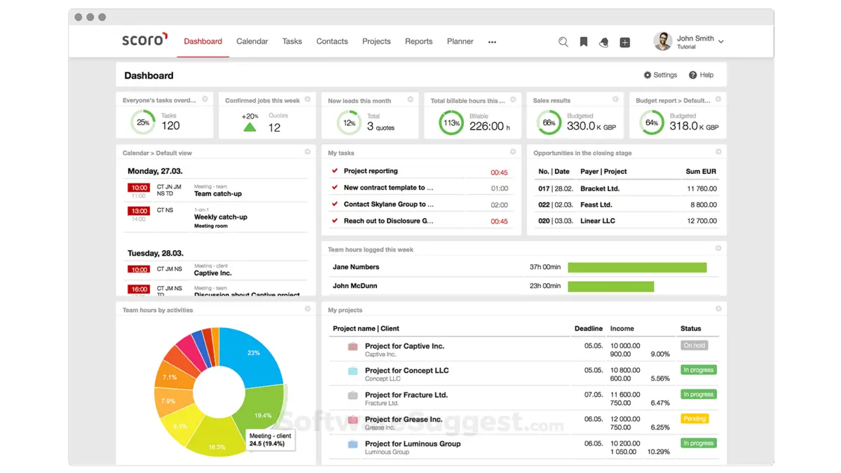Click the 25% tasks progress ring
The width and height of the screenshot is (841, 473).
[x=143, y=123]
